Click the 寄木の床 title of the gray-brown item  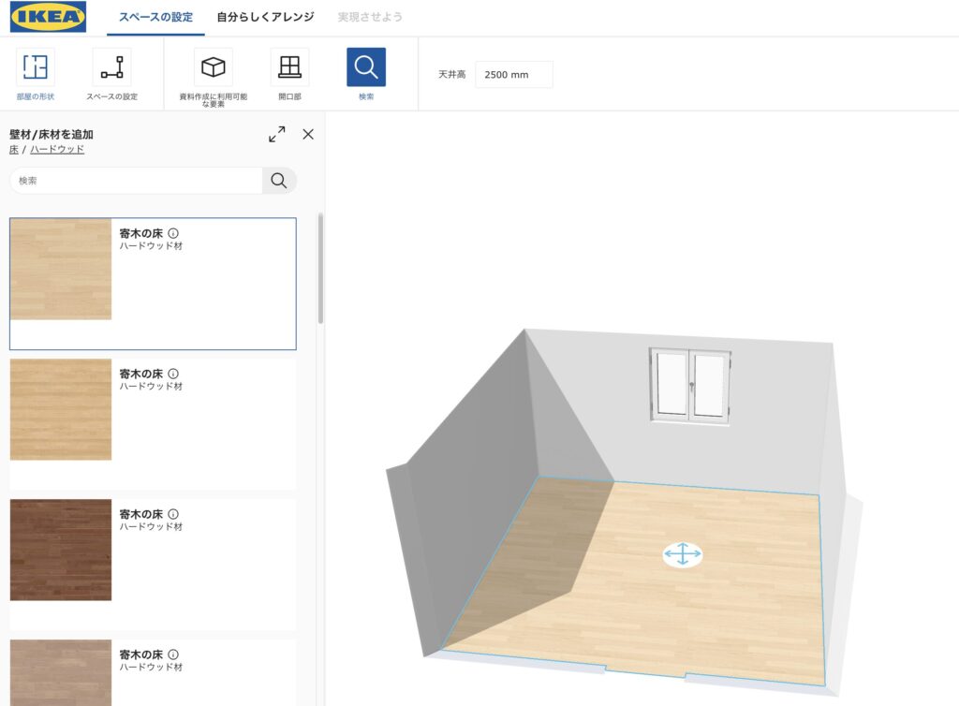(141, 655)
